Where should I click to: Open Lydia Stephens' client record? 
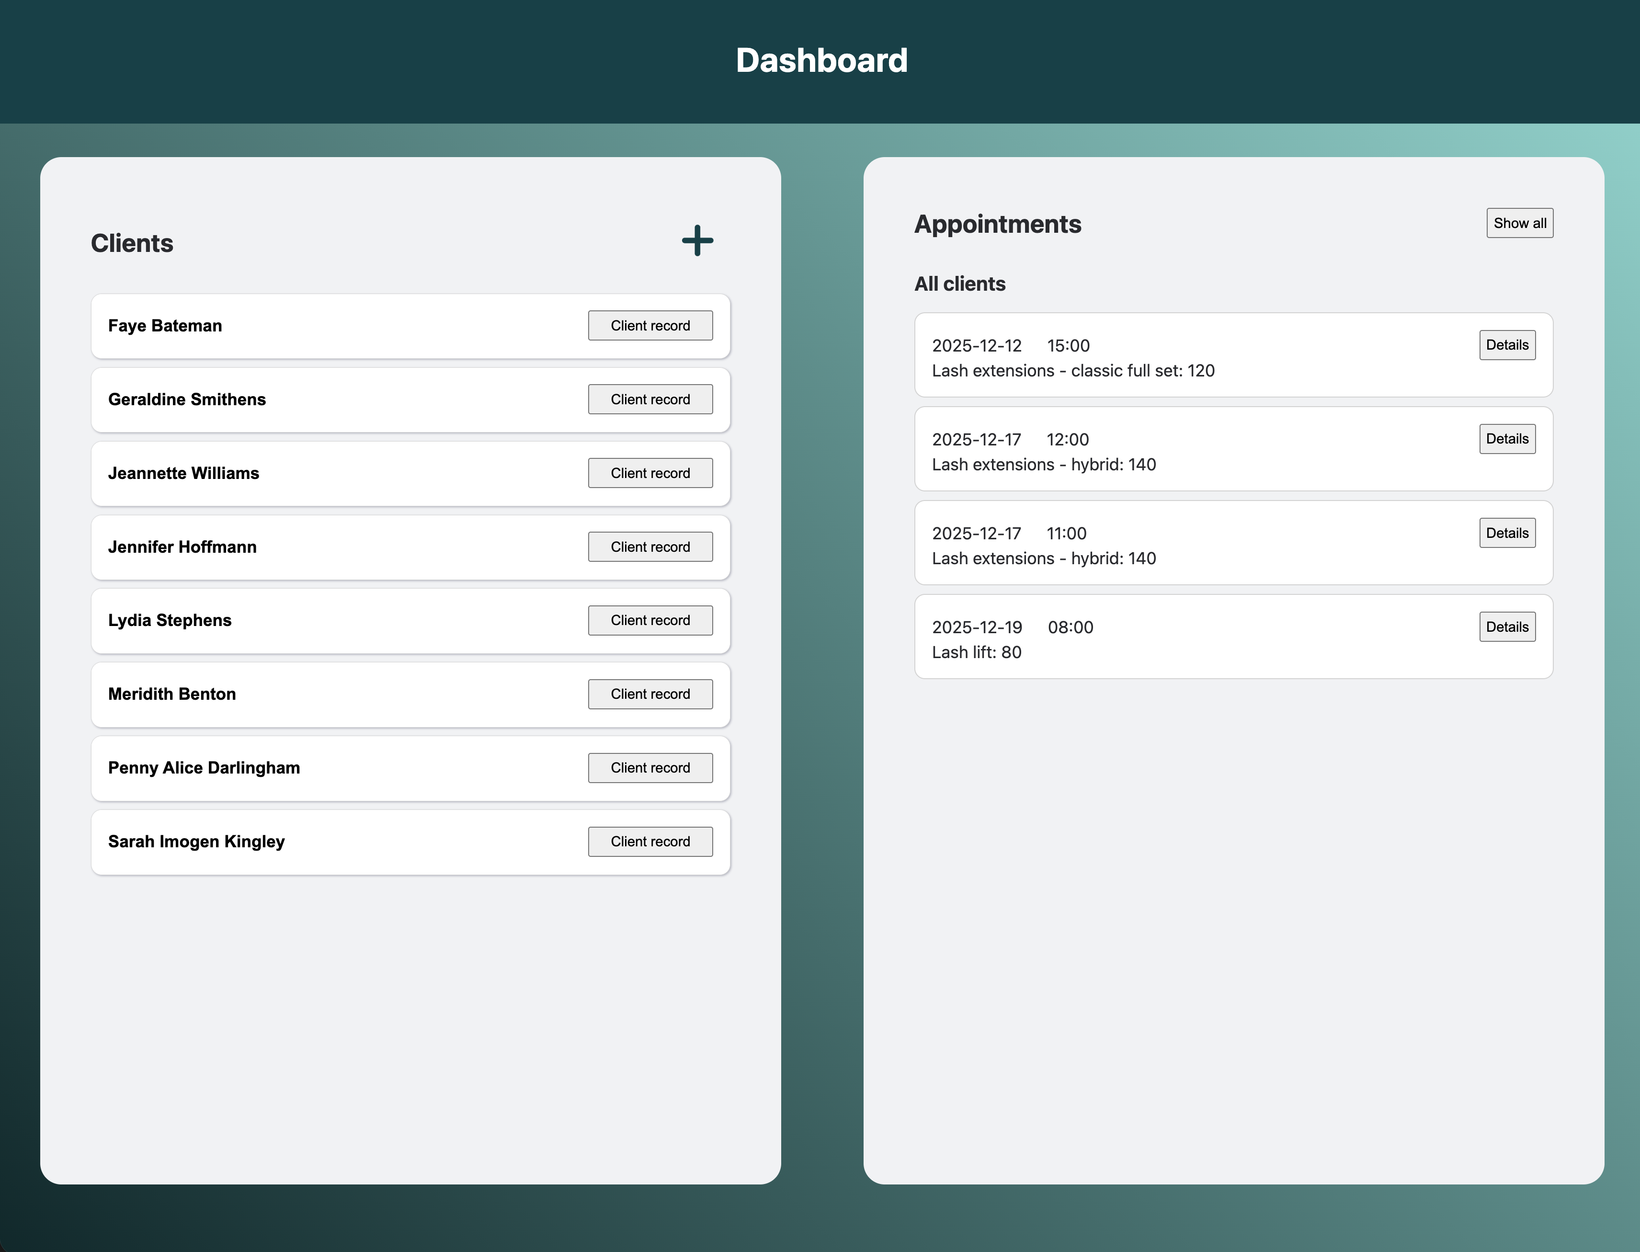[650, 619]
